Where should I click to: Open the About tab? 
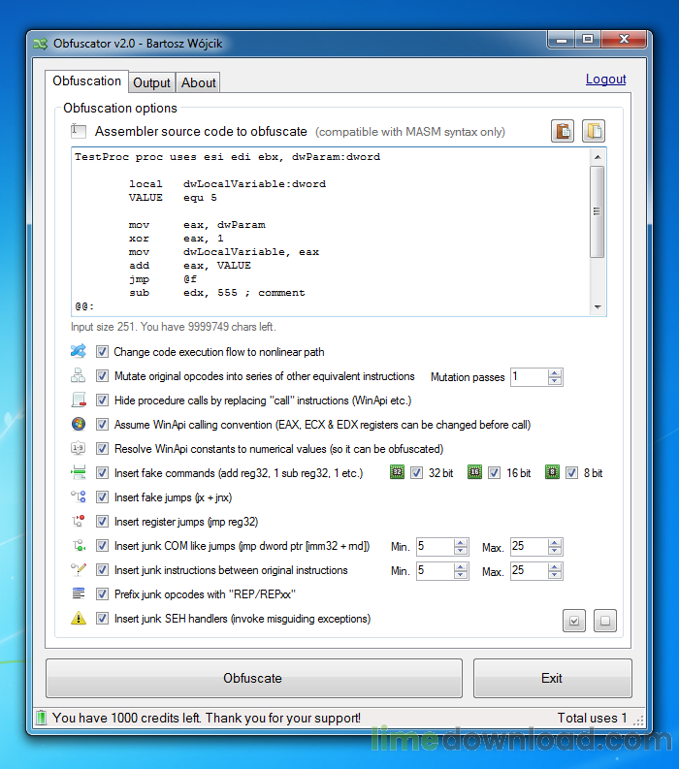point(199,83)
